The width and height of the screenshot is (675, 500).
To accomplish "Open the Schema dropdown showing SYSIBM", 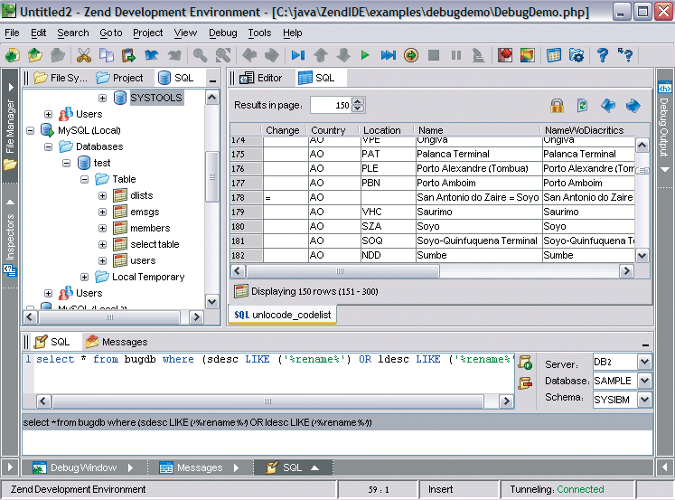I will click(644, 400).
